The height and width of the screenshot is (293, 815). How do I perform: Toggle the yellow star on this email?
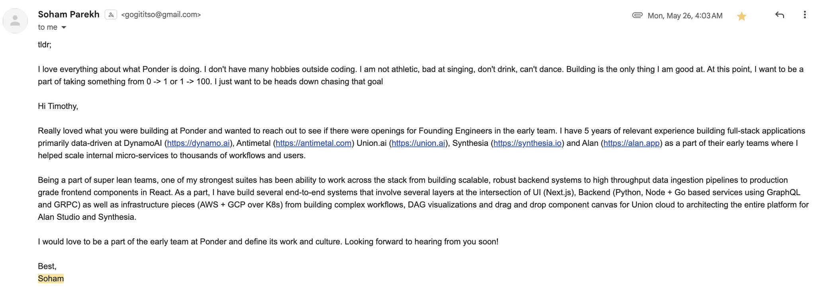click(741, 16)
